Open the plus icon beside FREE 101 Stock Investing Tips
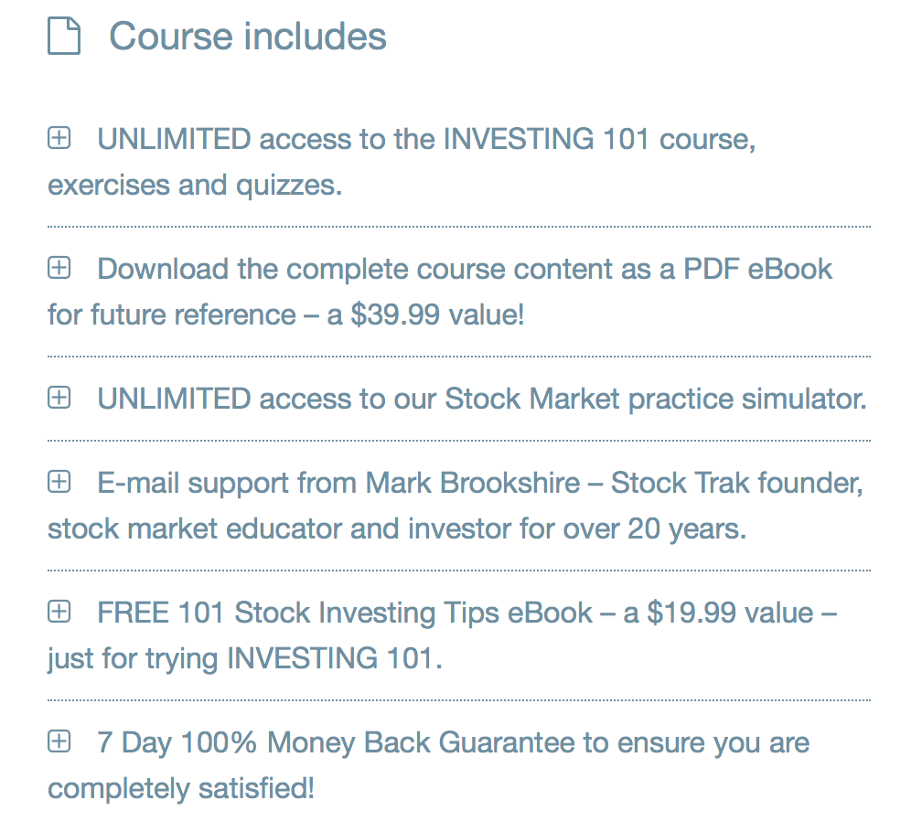The image size is (922, 832). click(x=59, y=612)
